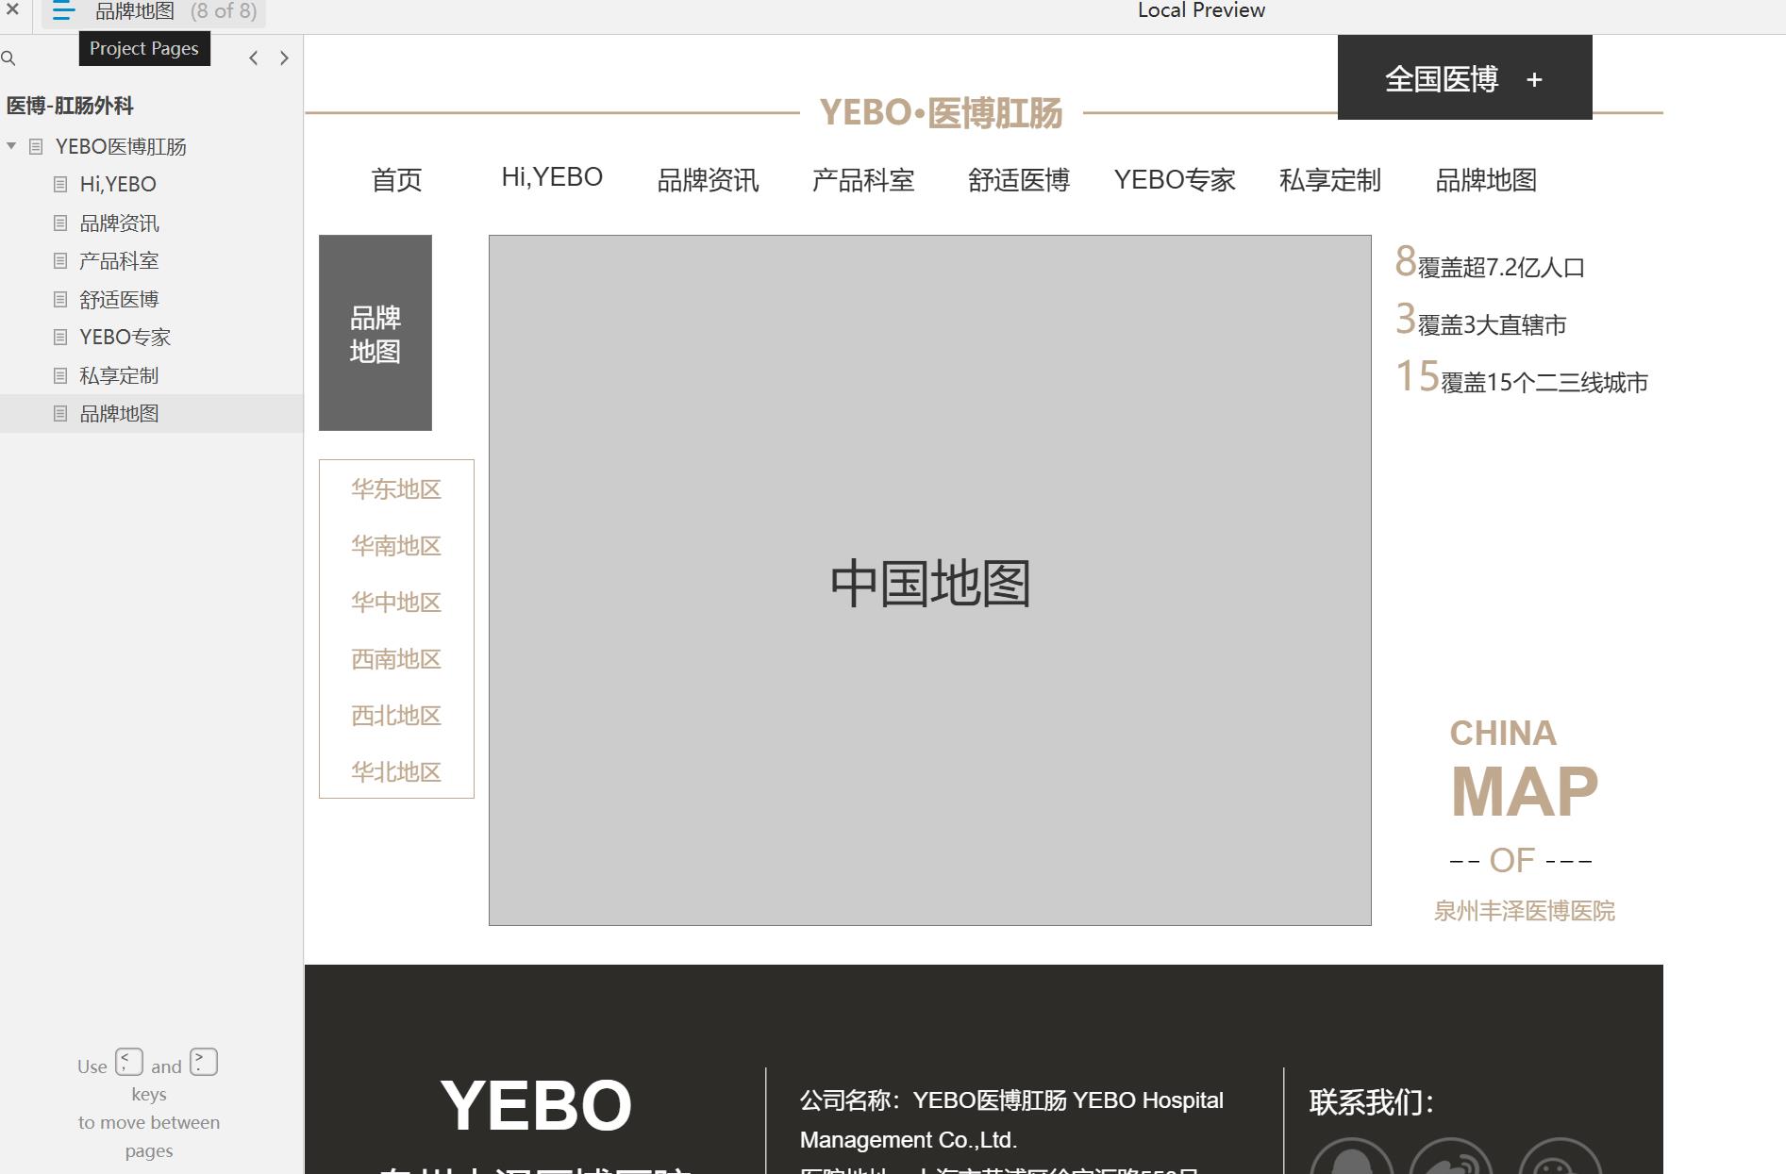Go to previous page with left chevron
1786x1174 pixels.
pyautogui.click(x=253, y=58)
